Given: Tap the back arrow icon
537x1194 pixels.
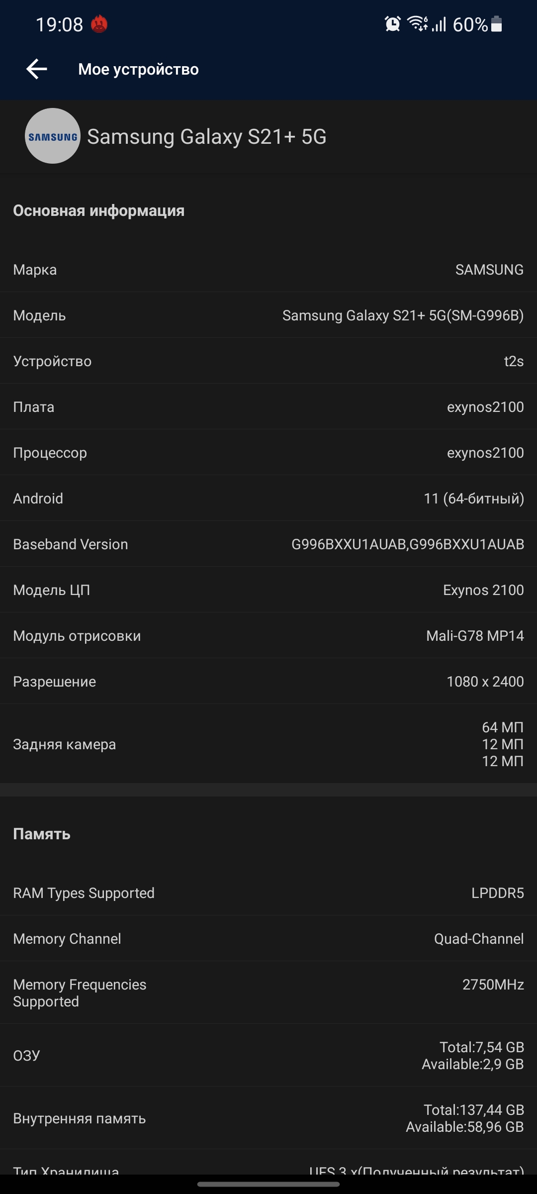Looking at the screenshot, I should tap(37, 69).
